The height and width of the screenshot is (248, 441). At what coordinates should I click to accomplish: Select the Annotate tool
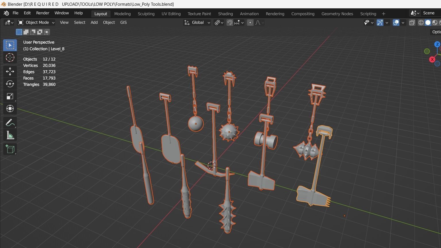click(10, 123)
